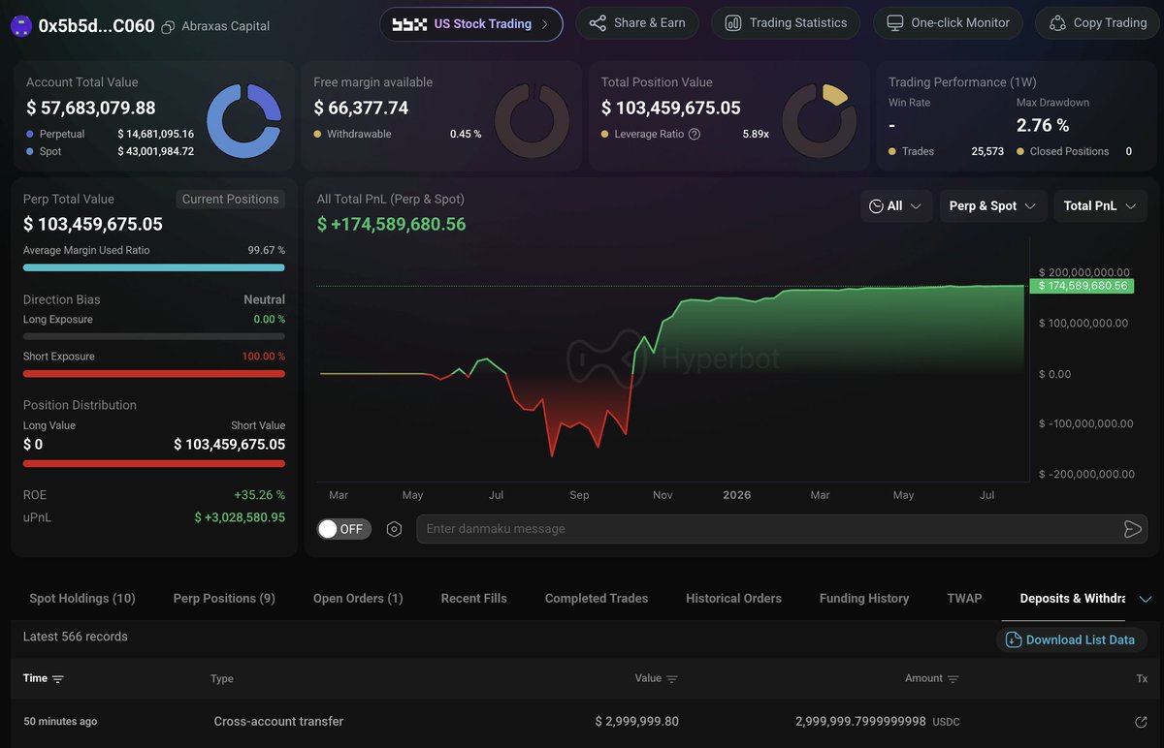1164x748 pixels.
Task: Sort by Value column filter icon
Action: click(672, 679)
